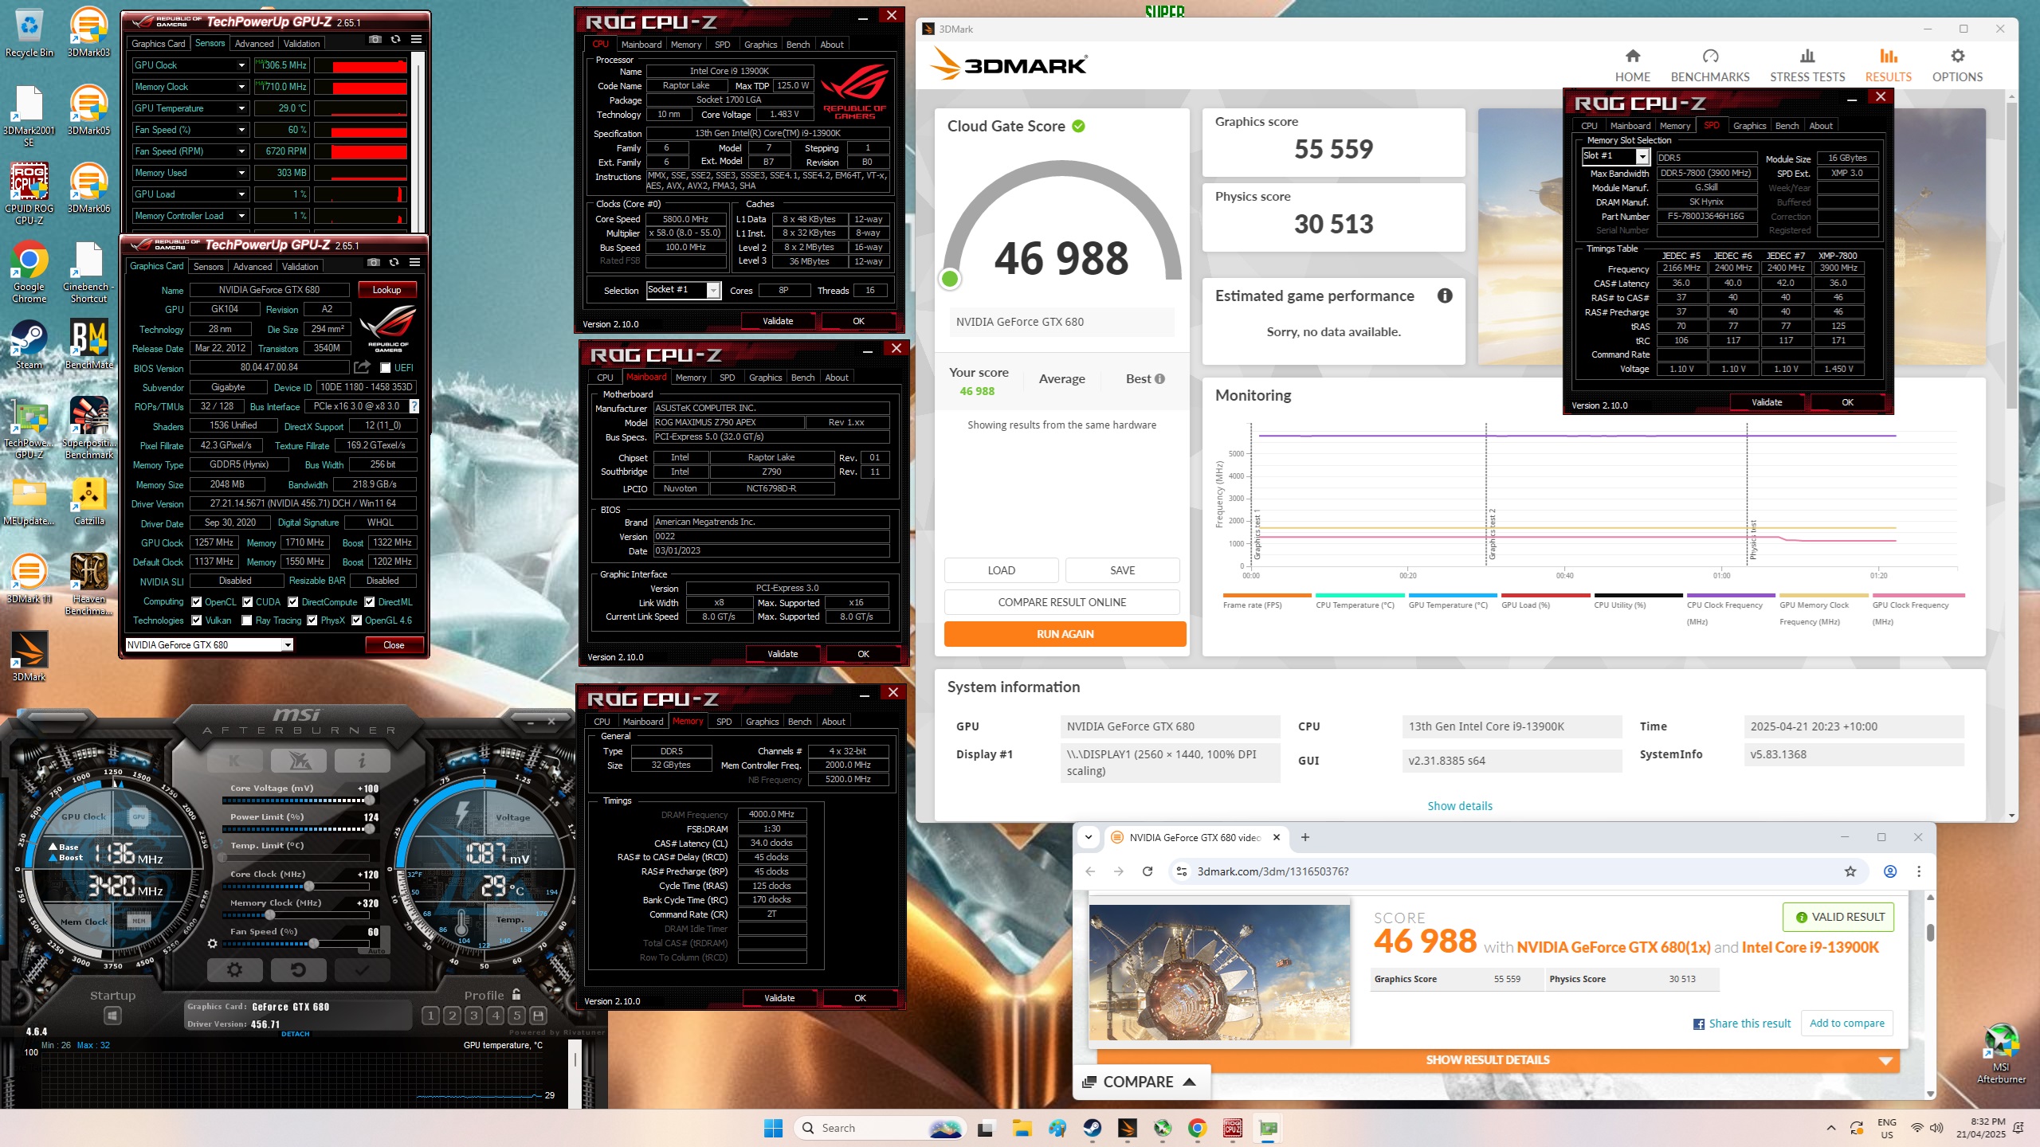Image resolution: width=2040 pixels, height=1147 pixels.
Task: Click the Lookup button in GPU-Z
Action: pyautogui.click(x=386, y=290)
